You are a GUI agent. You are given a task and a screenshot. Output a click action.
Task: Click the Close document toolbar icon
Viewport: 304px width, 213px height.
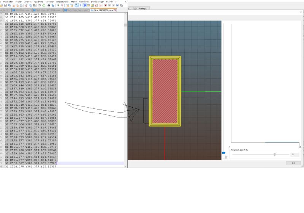point(13,5)
